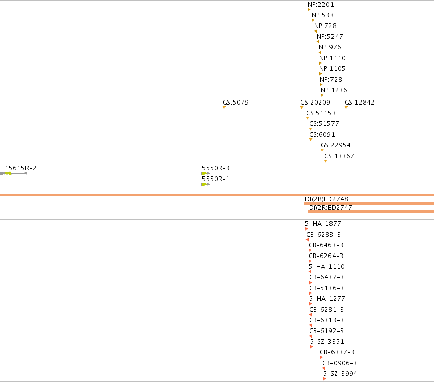The image size is (434, 382).
Task: Click the triangle marker under GS:13367
Action: coord(326,161)
